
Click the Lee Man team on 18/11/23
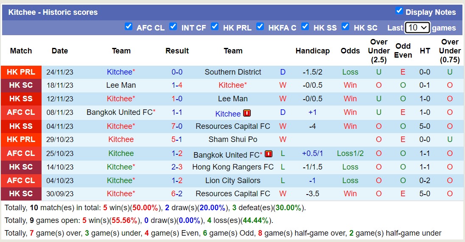(121, 85)
